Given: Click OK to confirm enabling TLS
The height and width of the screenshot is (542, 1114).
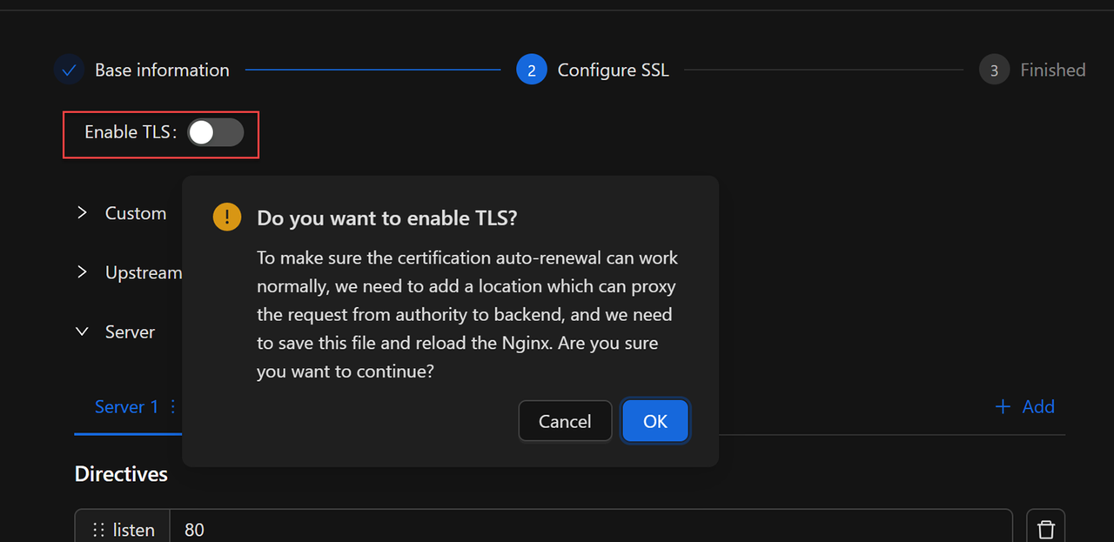Looking at the screenshot, I should (654, 420).
